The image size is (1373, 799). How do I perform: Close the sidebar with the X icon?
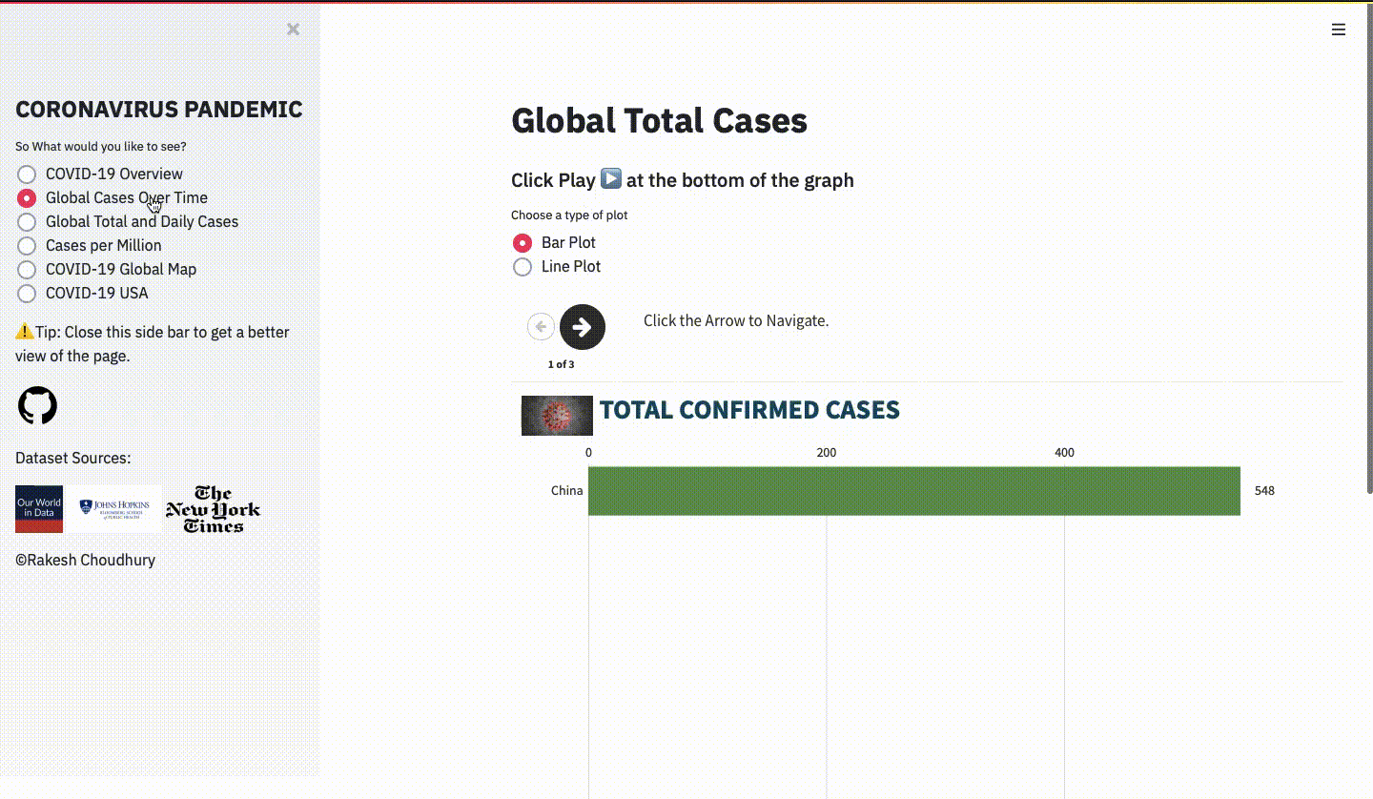[x=294, y=30]
